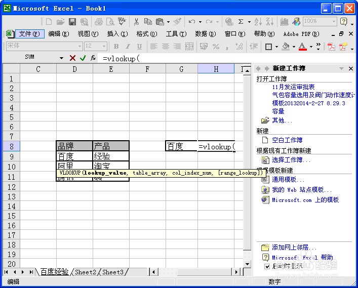Click the 选择工作簿... link
Viewport: 358px width, 288px height.
pyautogui.click(x=291, y=160)
